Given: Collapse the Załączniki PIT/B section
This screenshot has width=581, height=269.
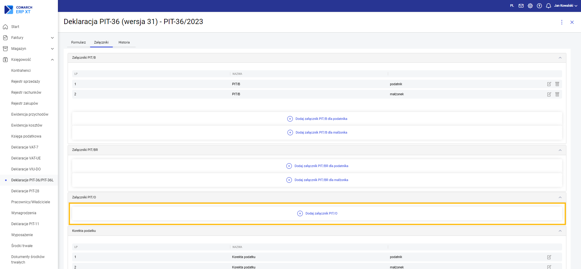Looking at the screenshot, I should click(560, 58).
